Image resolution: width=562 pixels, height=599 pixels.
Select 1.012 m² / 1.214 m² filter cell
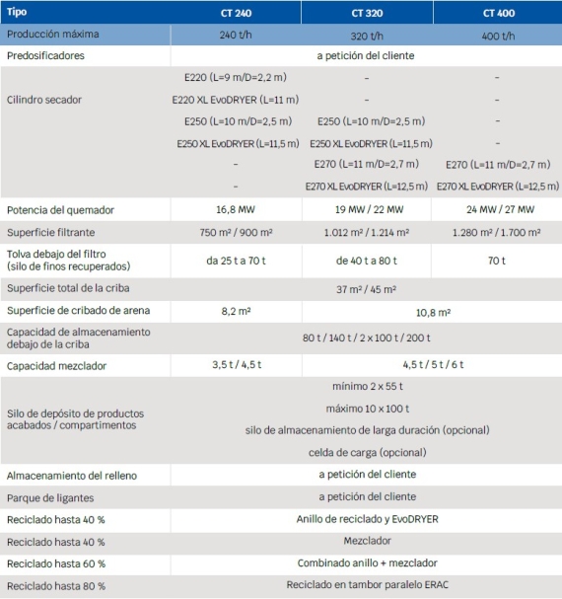click(x=367, y=232)
